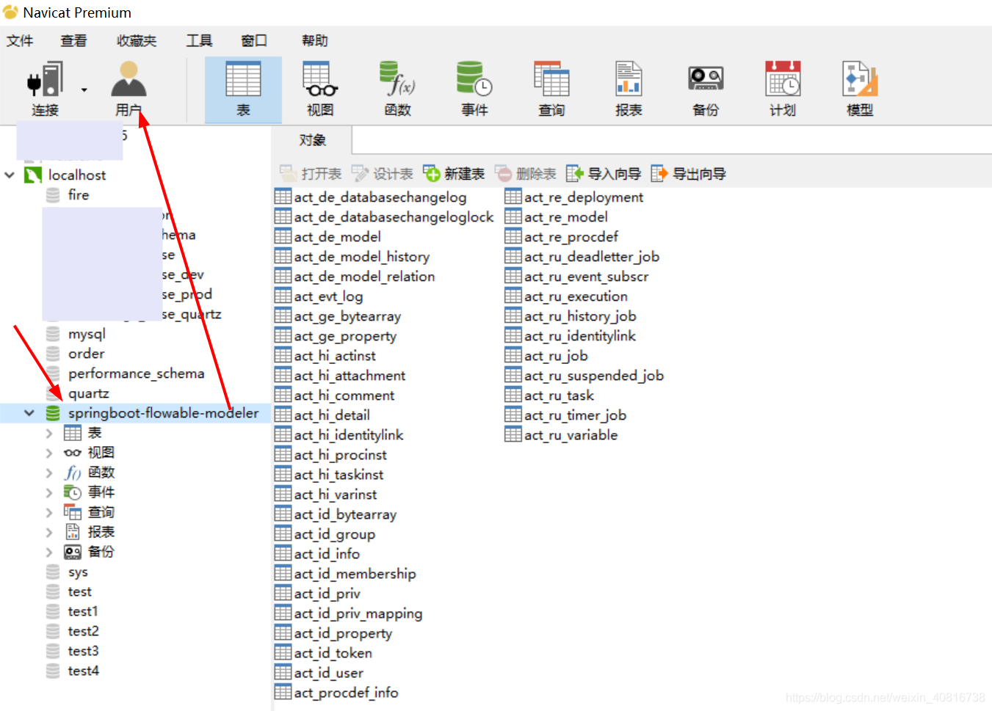Open the 备份 backup toolbar icon

[x=706, y=90]
